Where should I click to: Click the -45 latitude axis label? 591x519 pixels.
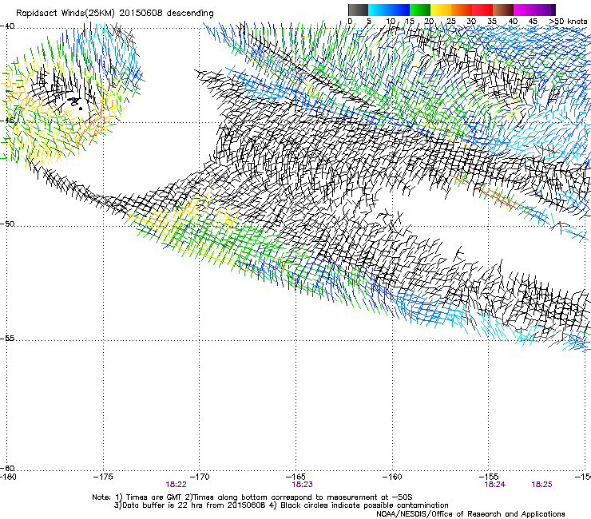(x=7, y=121)
